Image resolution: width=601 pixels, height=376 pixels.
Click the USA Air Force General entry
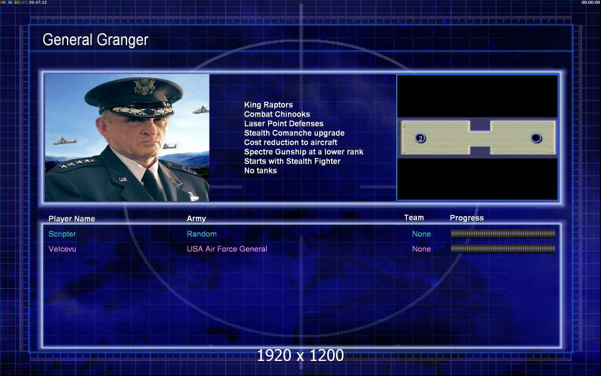227,249
